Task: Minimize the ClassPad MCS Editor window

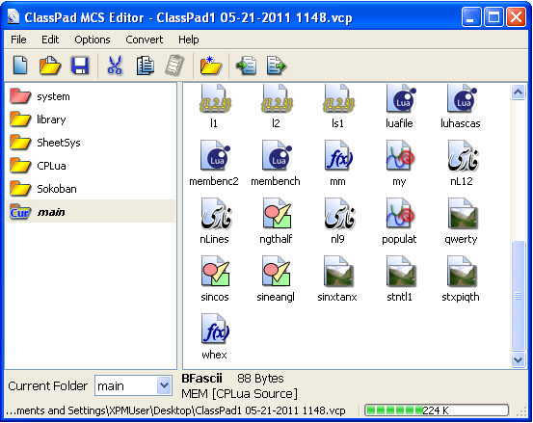Action: click(470, 16)
